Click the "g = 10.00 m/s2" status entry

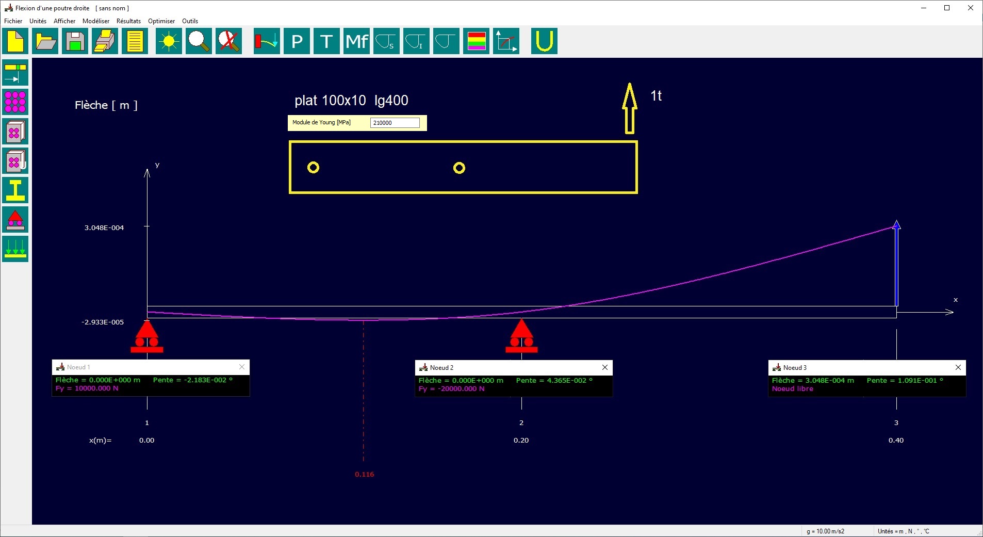click(826, 531)
